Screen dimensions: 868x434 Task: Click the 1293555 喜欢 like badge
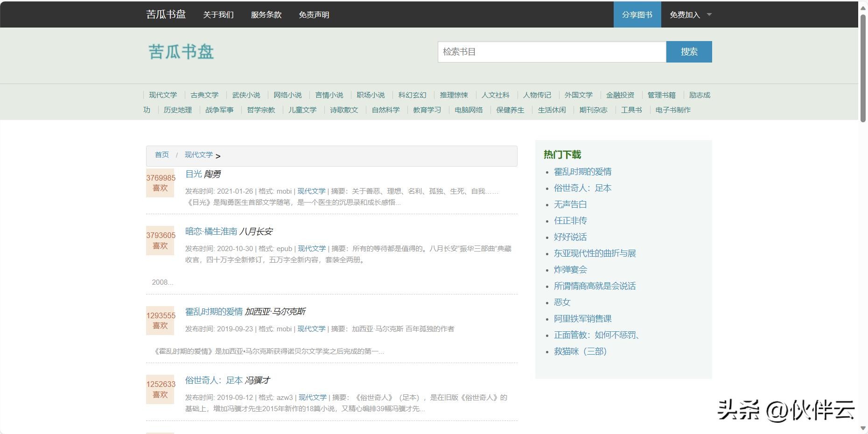pyautogui.click(x=160, y=321)
